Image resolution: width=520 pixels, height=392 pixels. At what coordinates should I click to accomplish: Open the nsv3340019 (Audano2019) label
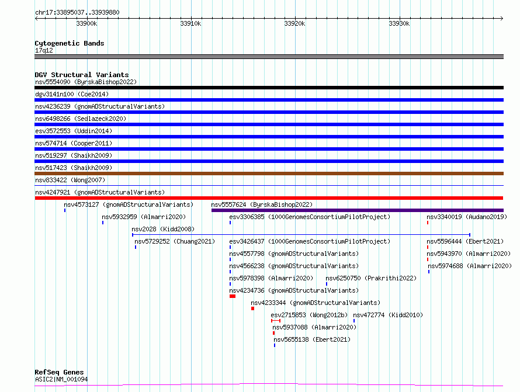(467, 217)
